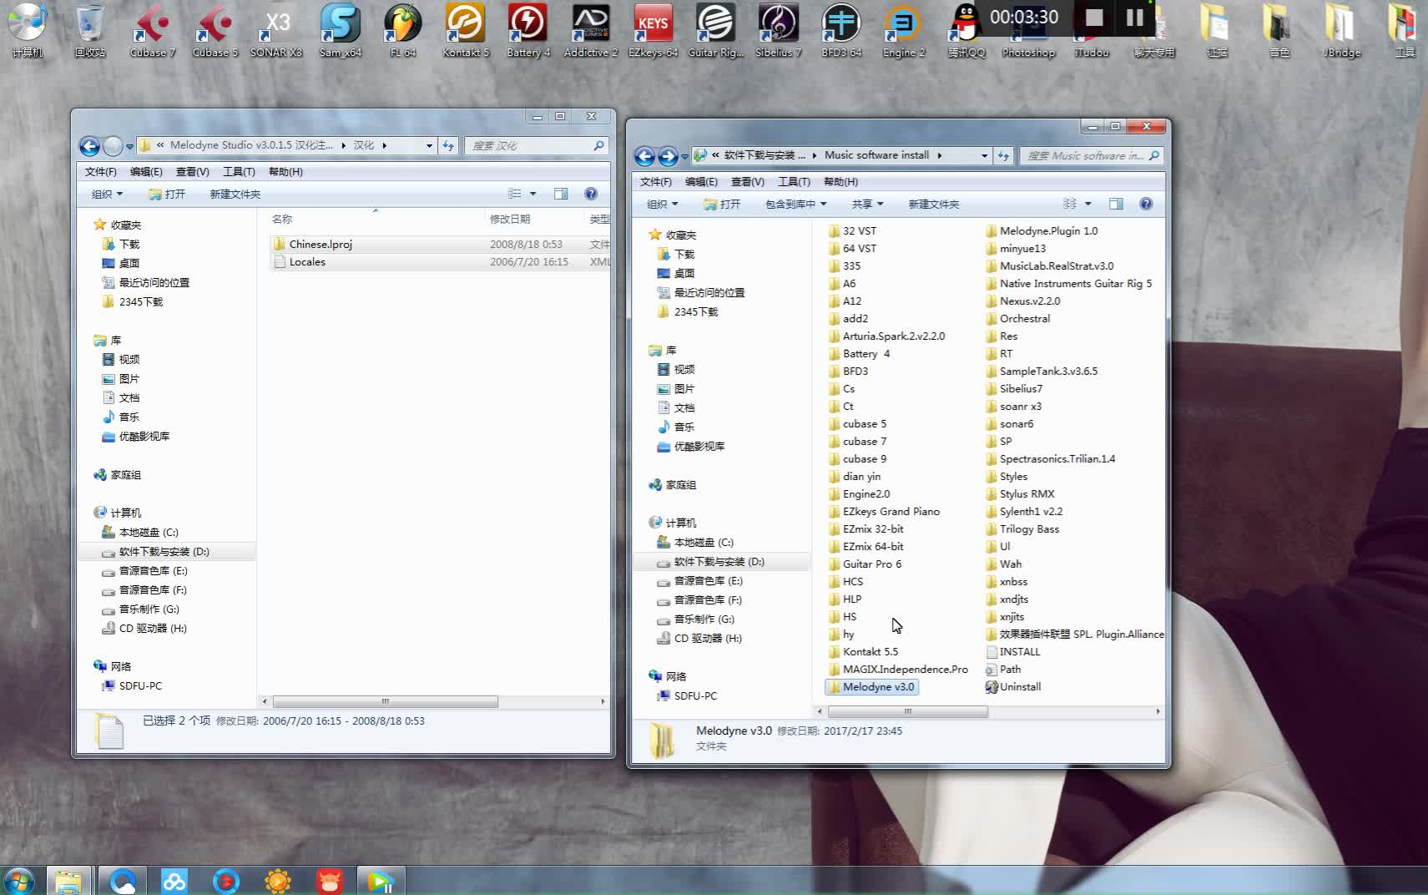Open 包含到库中 dropdown

795,204
